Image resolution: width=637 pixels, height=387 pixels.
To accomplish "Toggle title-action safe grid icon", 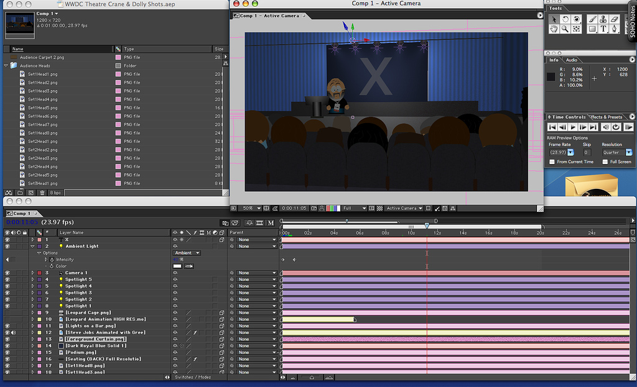I will (266, 209).
